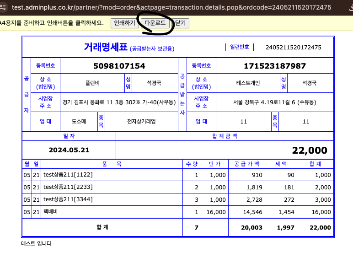Click the 거래명세표 title heading
This screenshot has width=353, height=279.
(x=106, y=47)
